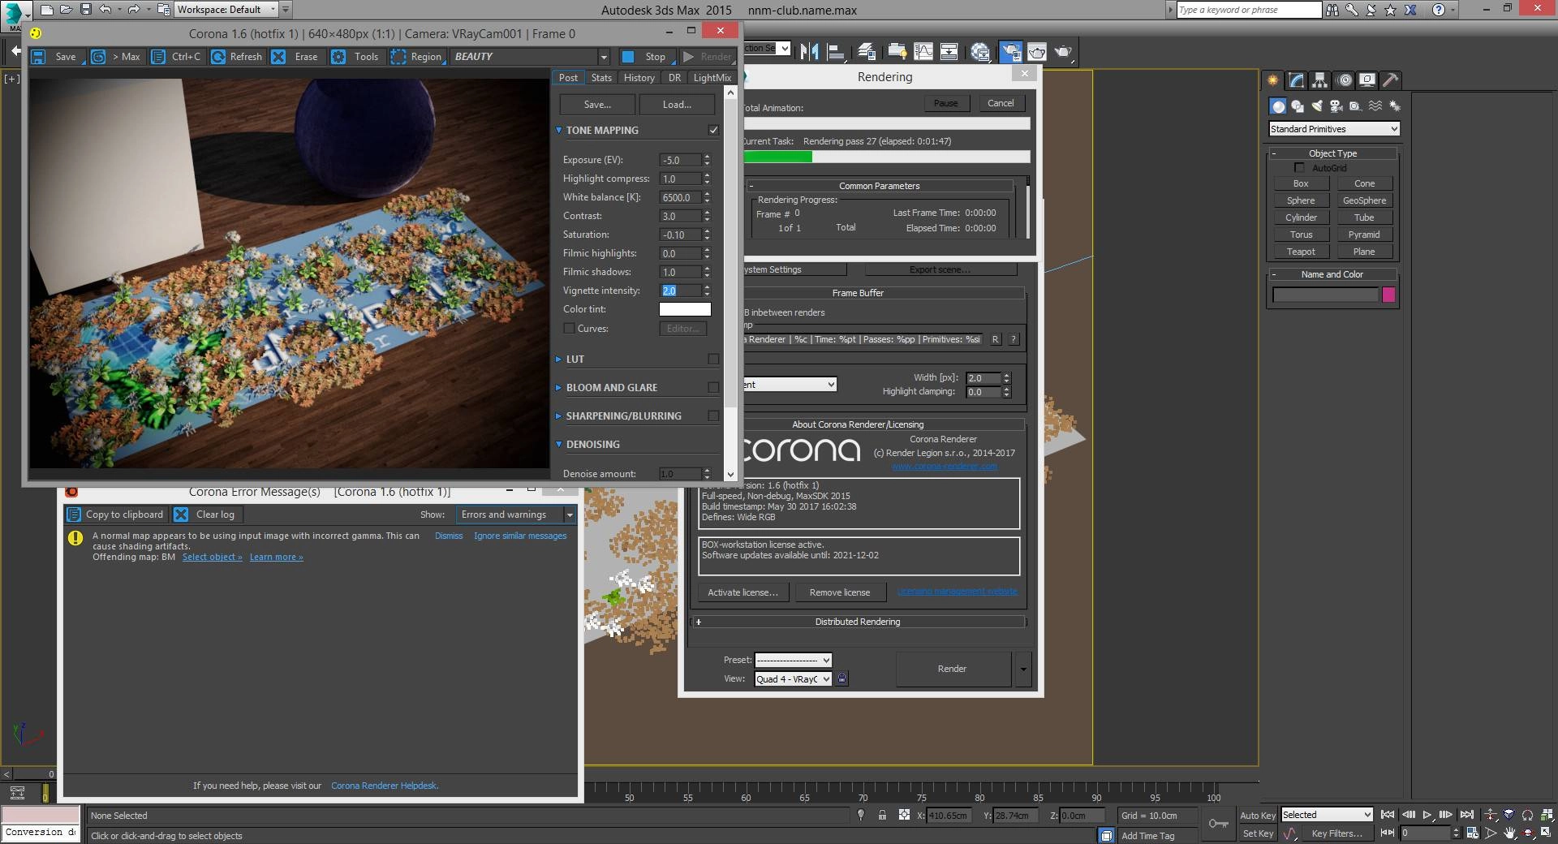Toggle the AutoGrid checkbox
This screenshot has width=1558, height=844.
point(1299,168)
